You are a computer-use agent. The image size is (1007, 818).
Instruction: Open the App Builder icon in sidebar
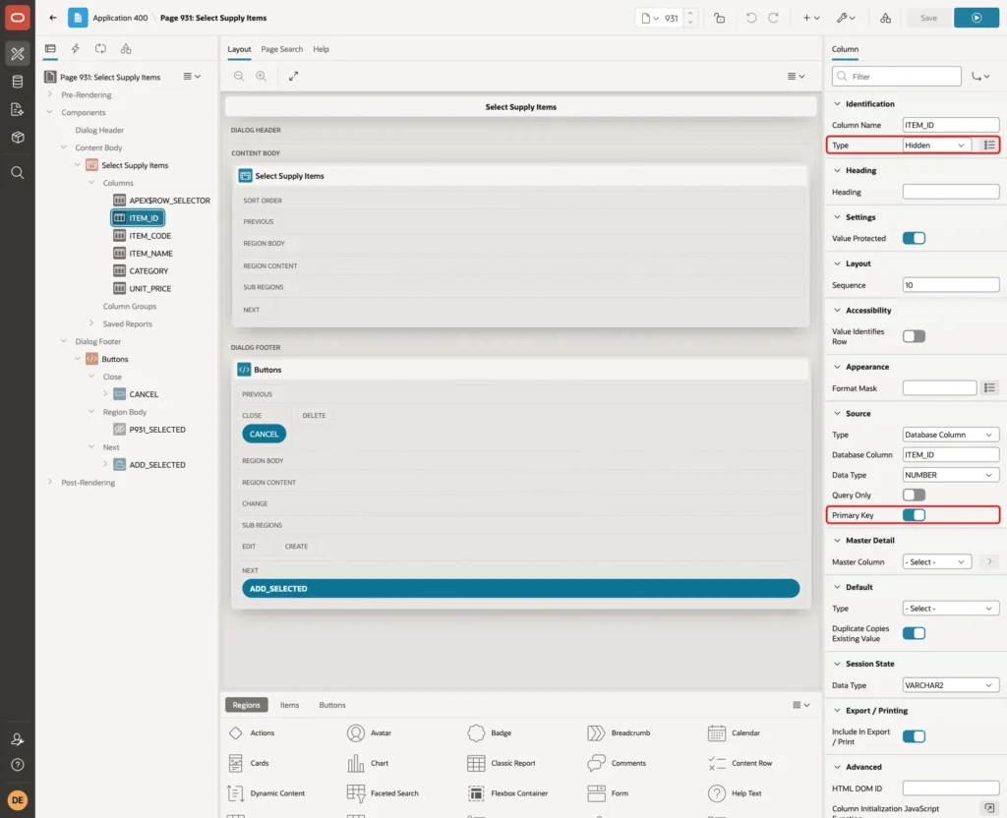pyautogui.click(x=18, y=54)
